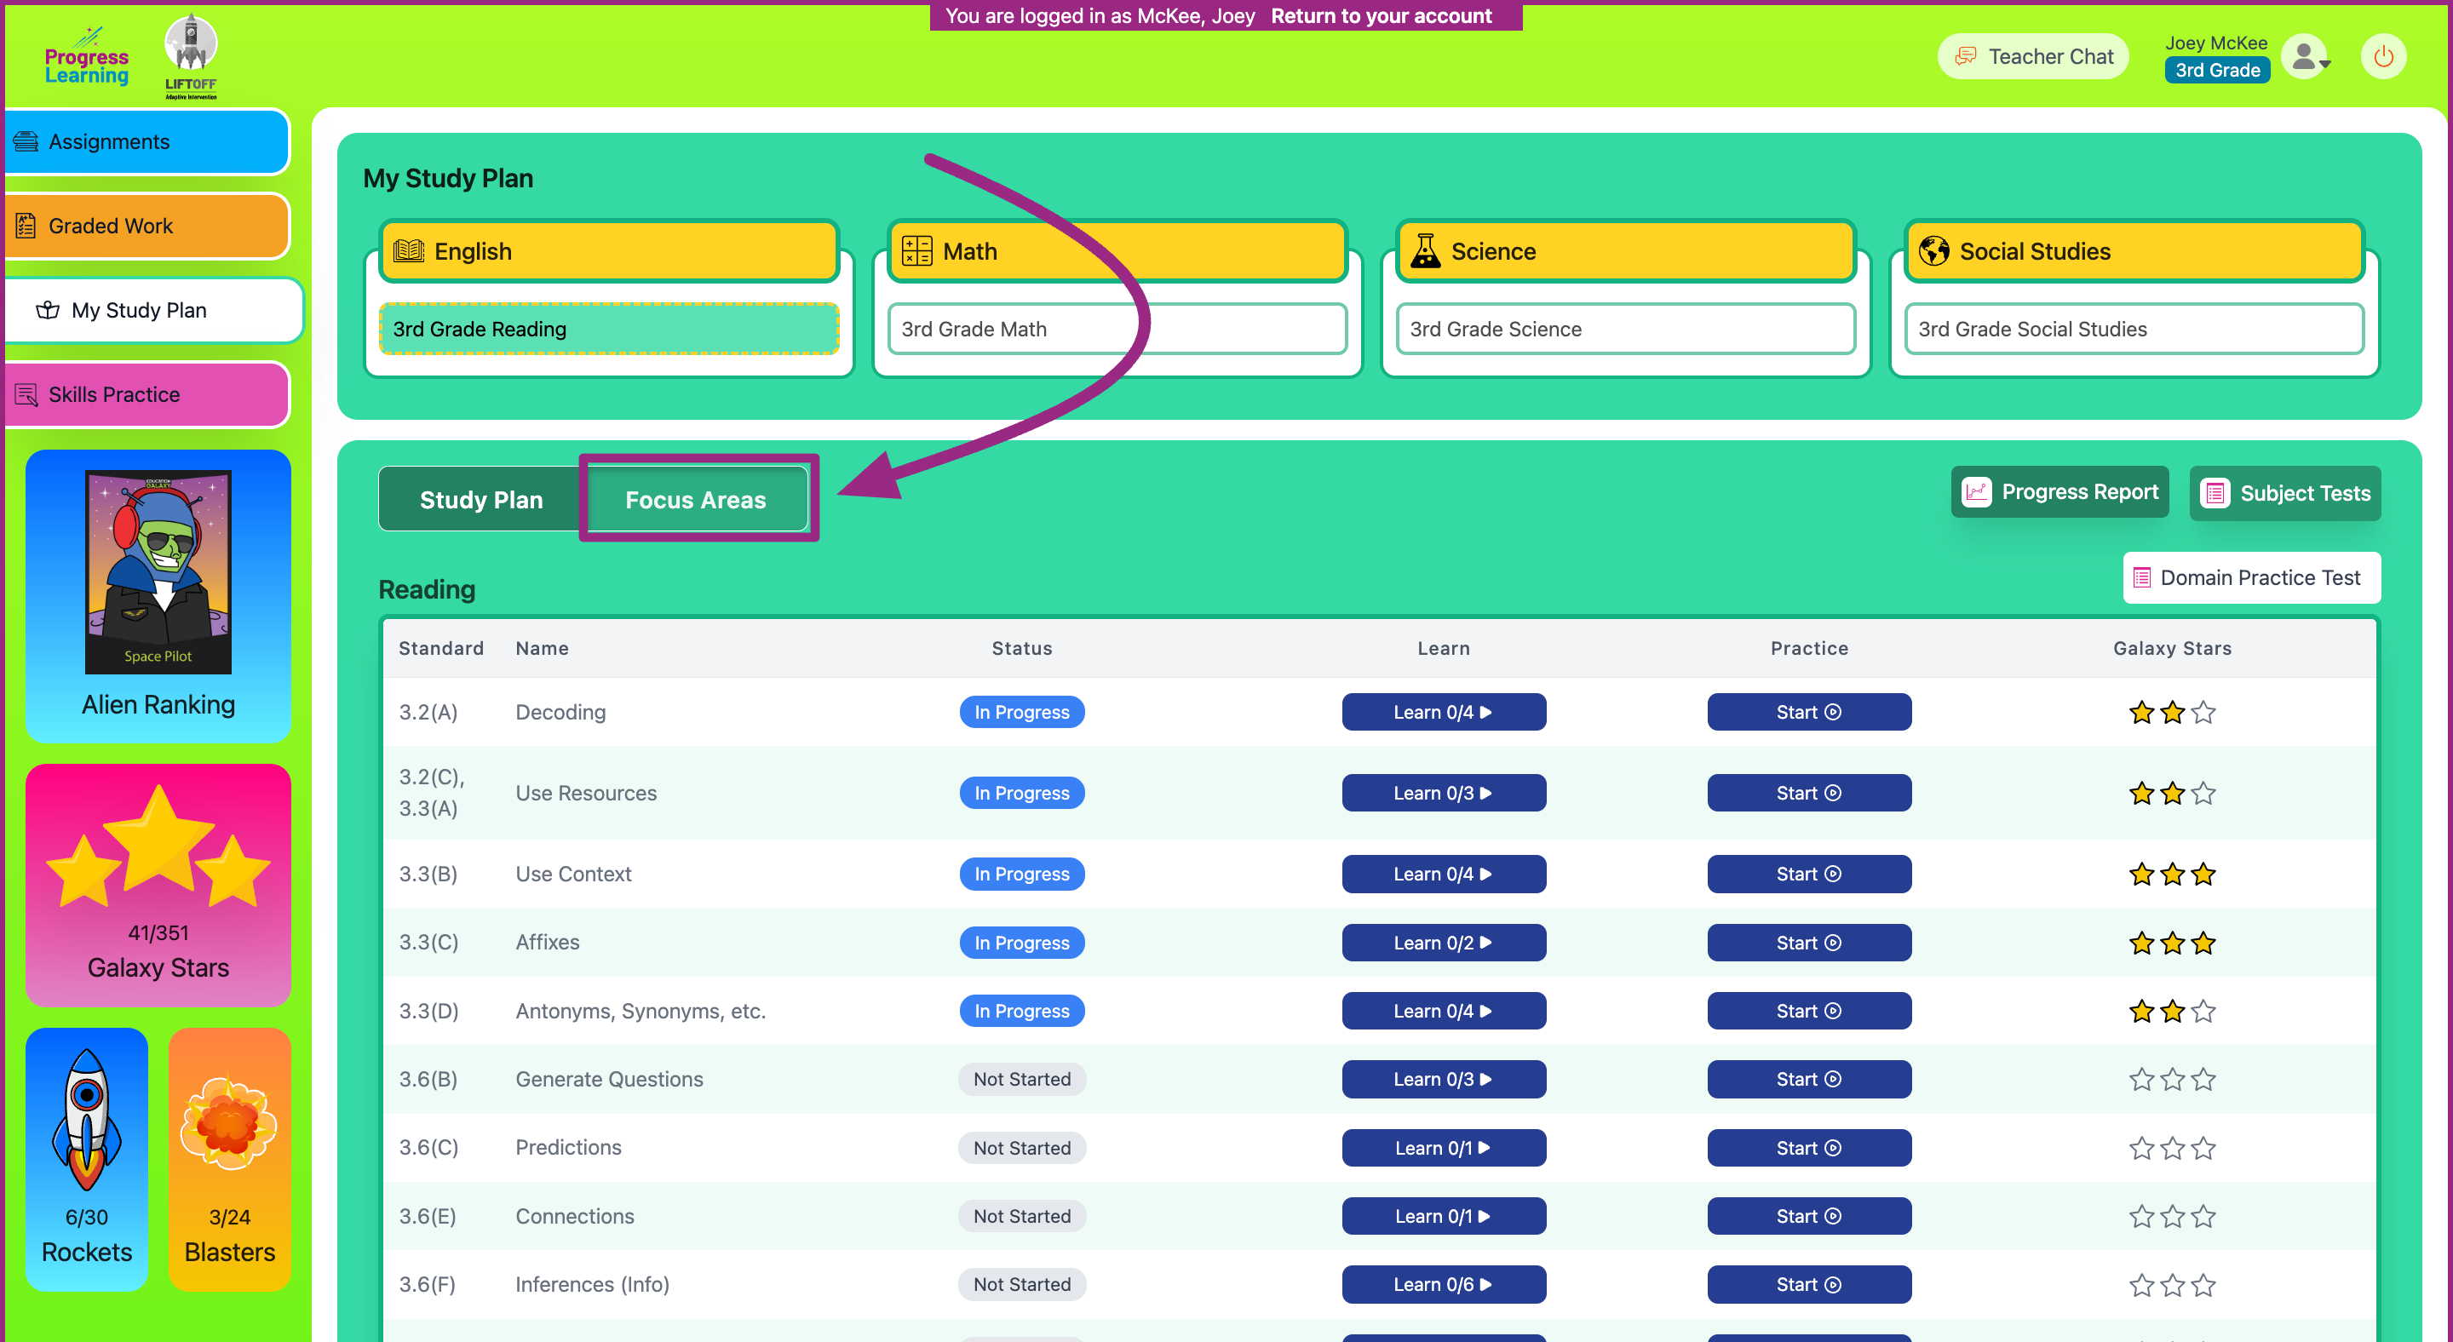
Task: Open Graded Work from the sidebar
Action: [146, 226]
